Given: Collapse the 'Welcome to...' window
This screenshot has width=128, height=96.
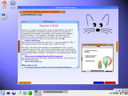Looking at the screenshot, I should [77, 21].
